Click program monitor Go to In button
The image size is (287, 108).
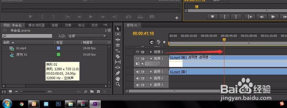250,17
